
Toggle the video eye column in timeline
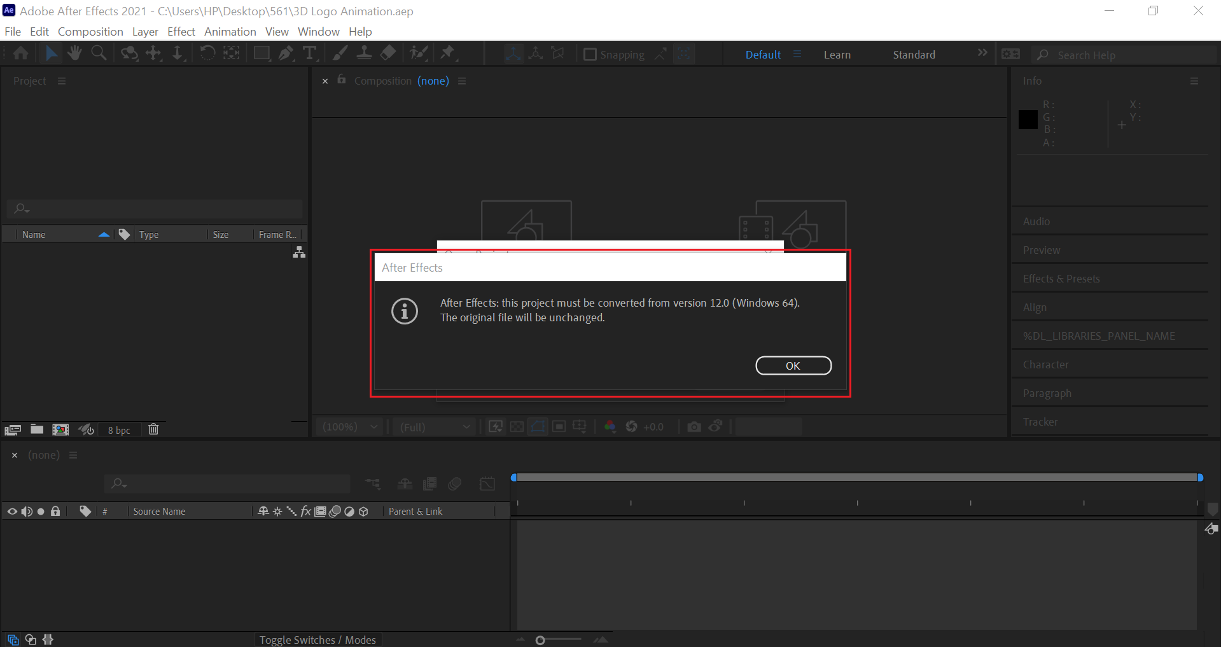pyautogui.click(x=12, y=511)
